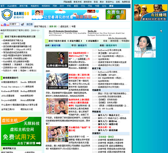Click the Baidu logo beside the search box
Viewport: 168px width, 153px height.
[5, 25]
